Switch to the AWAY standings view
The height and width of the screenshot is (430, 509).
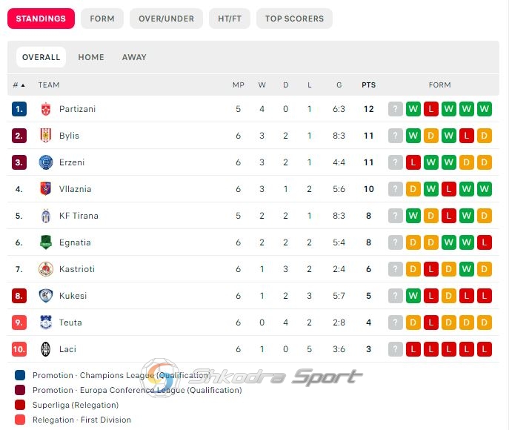[134, 57]
